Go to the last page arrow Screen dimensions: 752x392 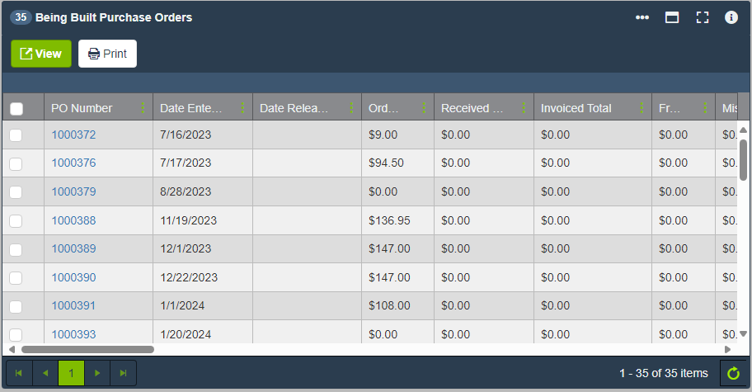click(x=124, y=374)
